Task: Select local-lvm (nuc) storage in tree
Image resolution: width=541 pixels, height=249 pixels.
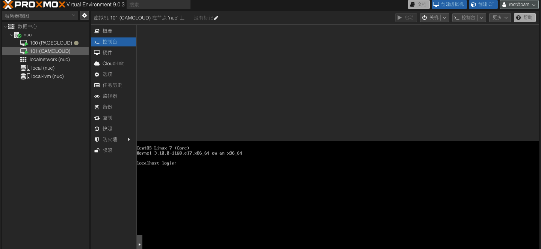Action: (x=45, y=76)
